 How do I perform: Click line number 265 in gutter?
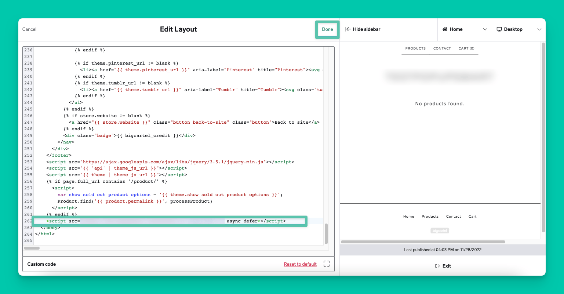click(x=28, y=241)
